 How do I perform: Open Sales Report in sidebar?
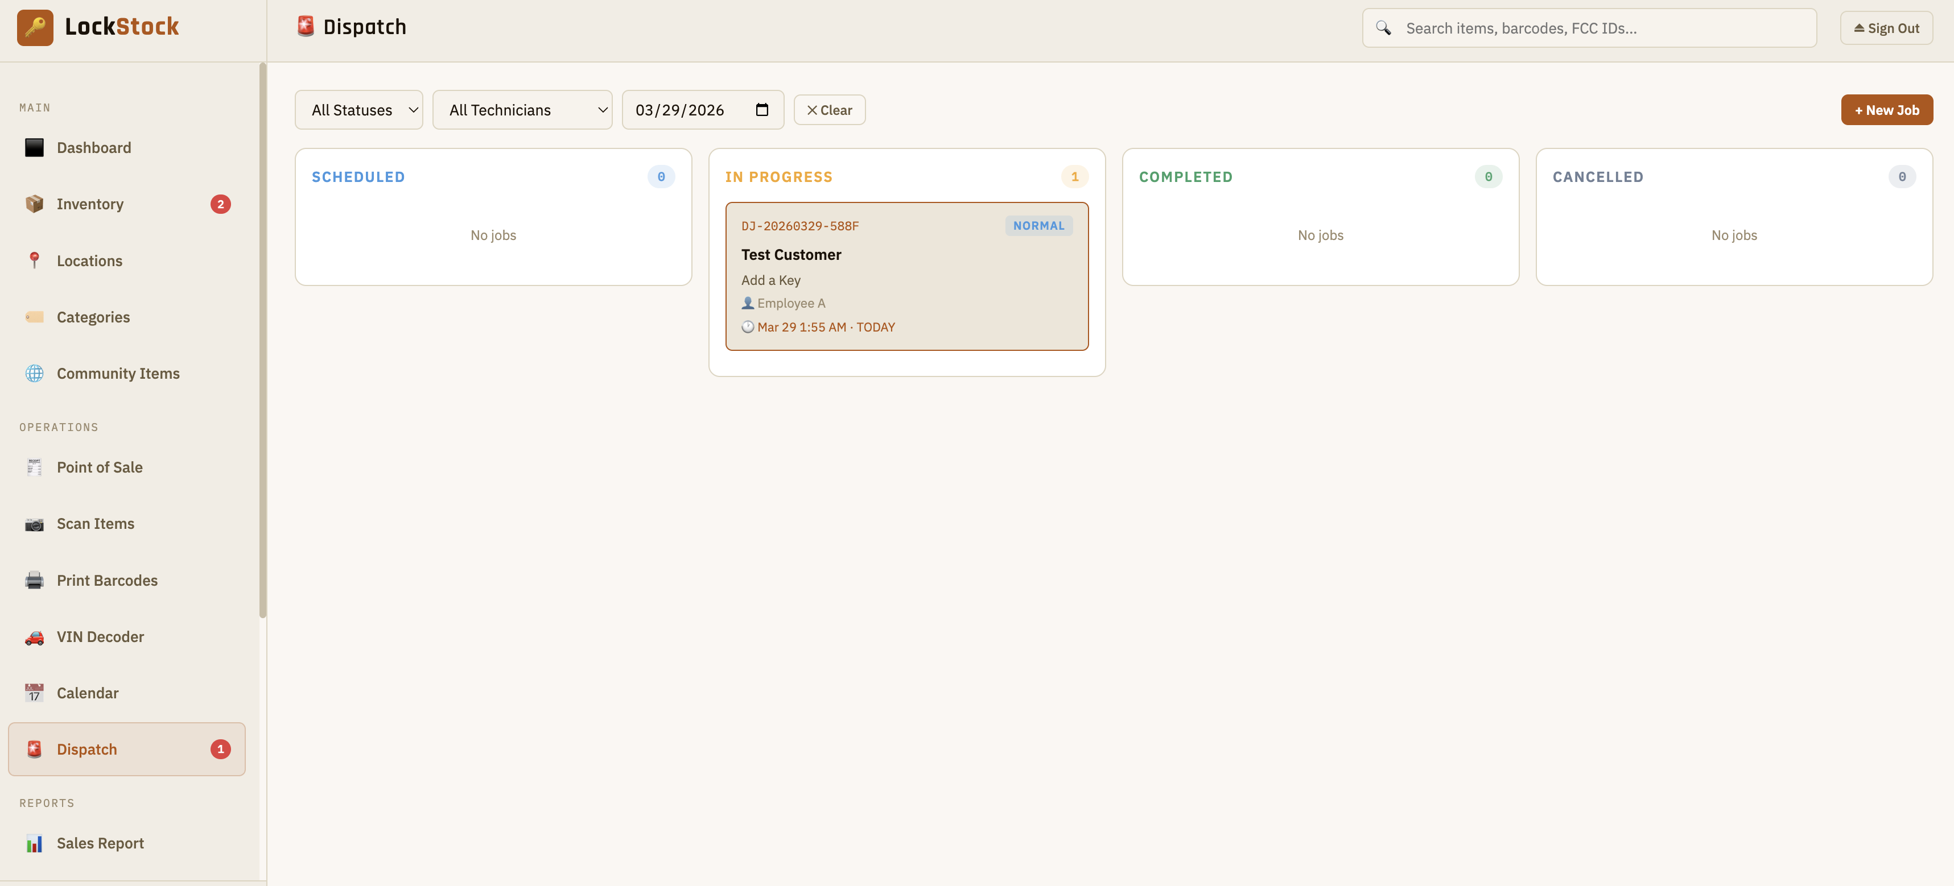click(100, 843)
